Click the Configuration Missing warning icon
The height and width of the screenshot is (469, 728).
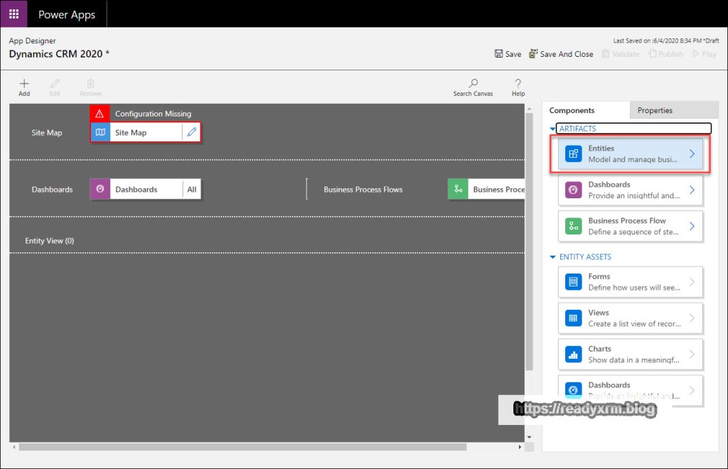tap(100, 114)
